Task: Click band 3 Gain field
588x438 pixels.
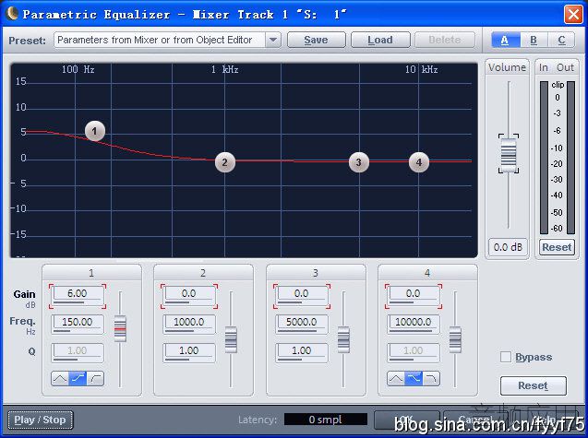Action: 302,296
